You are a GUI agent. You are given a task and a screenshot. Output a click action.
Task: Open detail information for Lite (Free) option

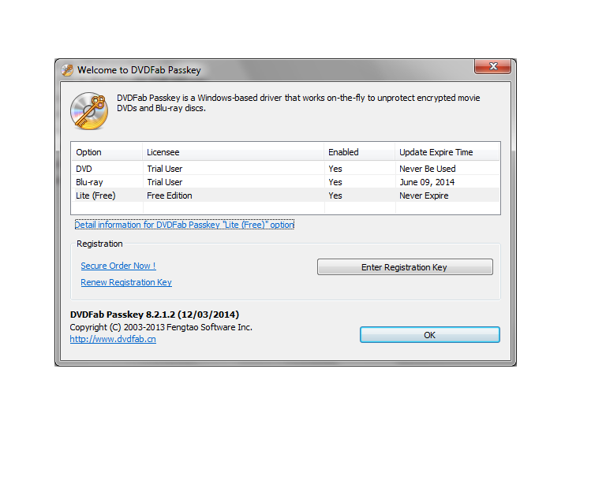point(185,225)
